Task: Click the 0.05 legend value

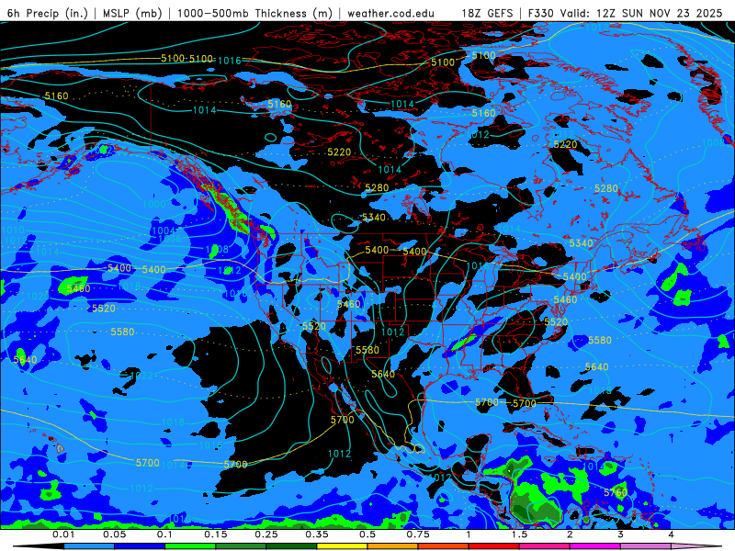Action: 114,534
